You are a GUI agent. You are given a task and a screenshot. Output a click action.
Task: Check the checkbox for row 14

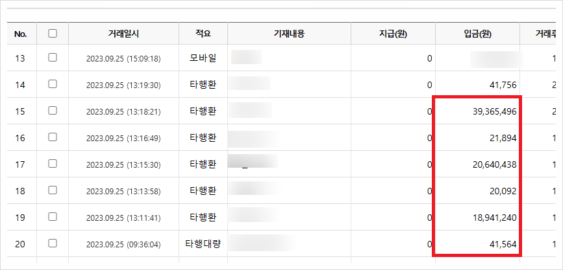click(x=53, y=84)
